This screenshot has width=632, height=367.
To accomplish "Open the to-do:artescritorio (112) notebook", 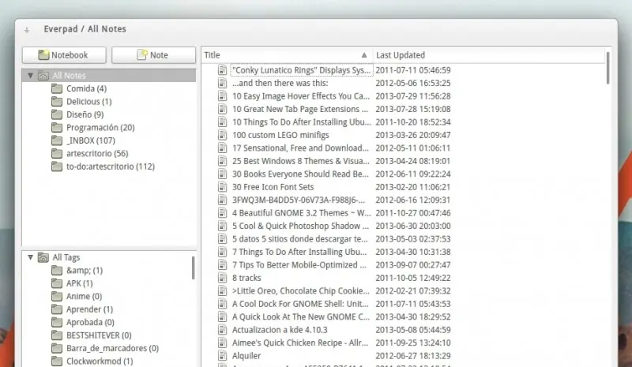I will [111, 167].
